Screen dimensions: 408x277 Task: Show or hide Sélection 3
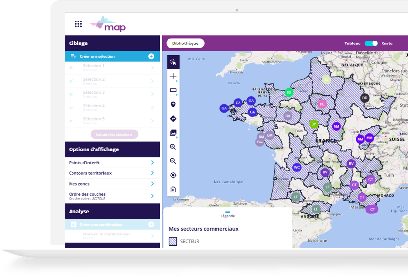pyautogui.click(x=72, y=94)
